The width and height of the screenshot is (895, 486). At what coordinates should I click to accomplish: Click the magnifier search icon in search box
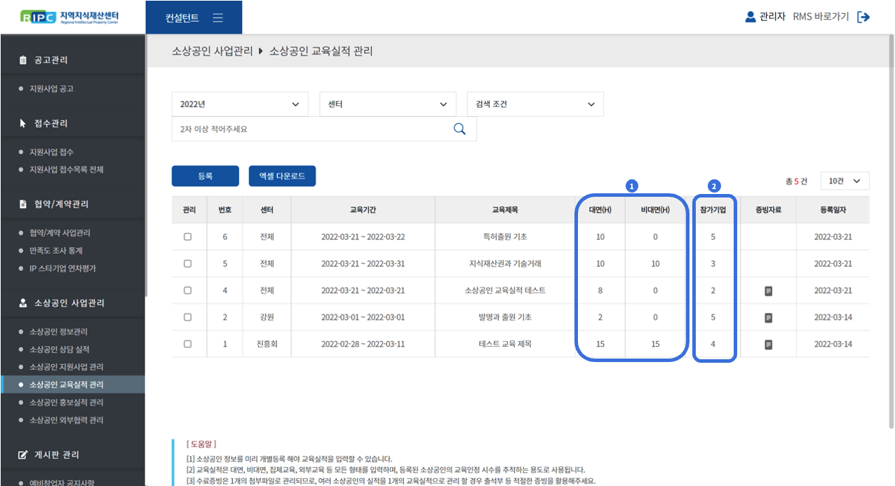click(459, 129)
